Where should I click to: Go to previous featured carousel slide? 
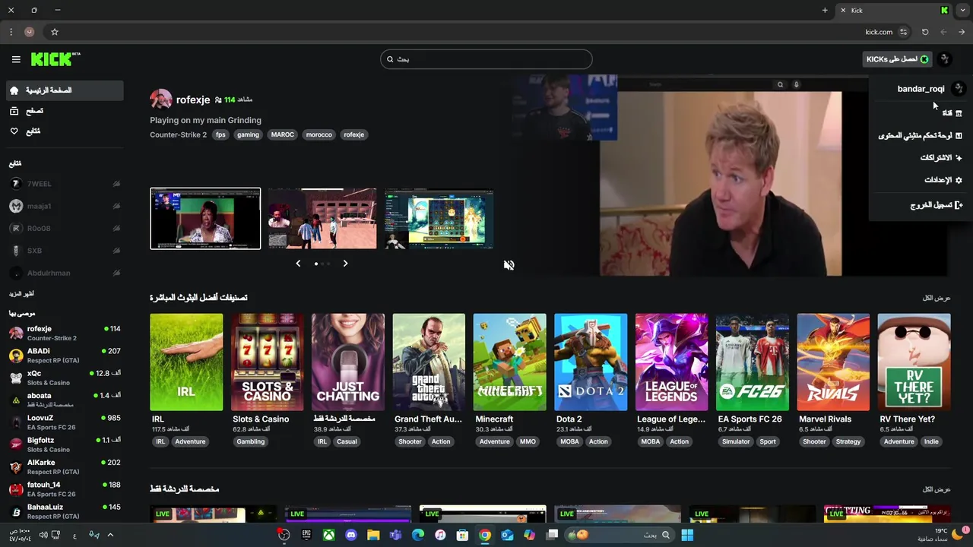pyautogui.click(x=298, y=263)
